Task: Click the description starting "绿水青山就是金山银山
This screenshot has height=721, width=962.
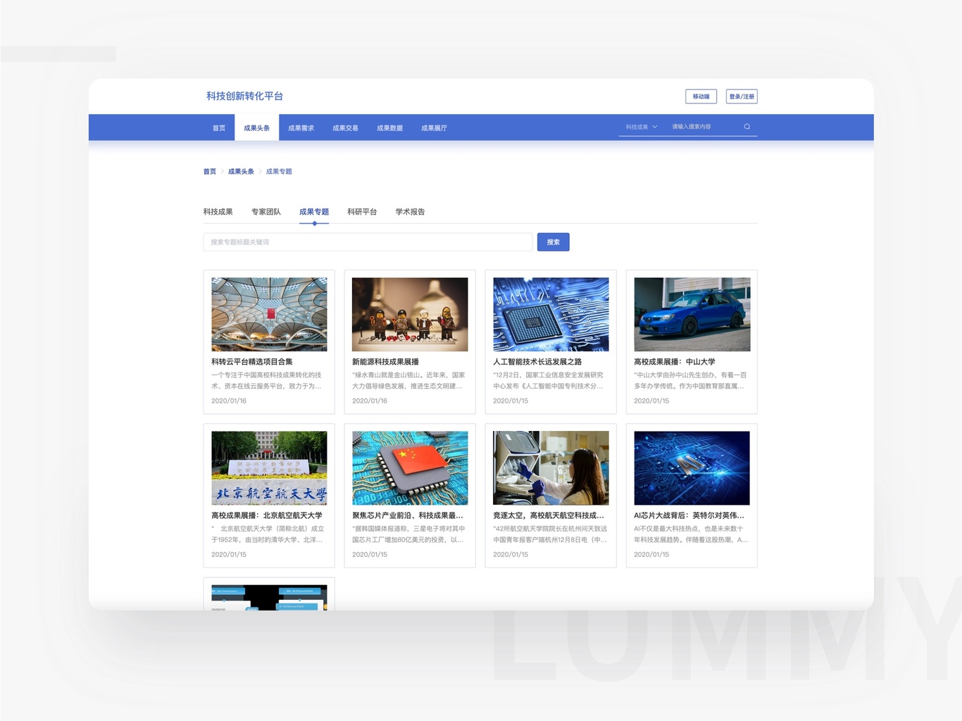Action: pos(408,381)
